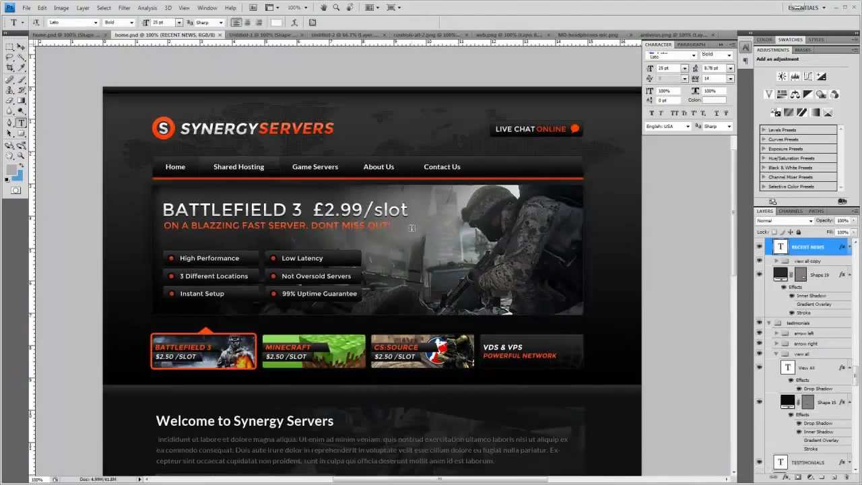Viewport: 862px width, 485px height.
Task: Select the Healing Brush tool
Action: point(9,79)
